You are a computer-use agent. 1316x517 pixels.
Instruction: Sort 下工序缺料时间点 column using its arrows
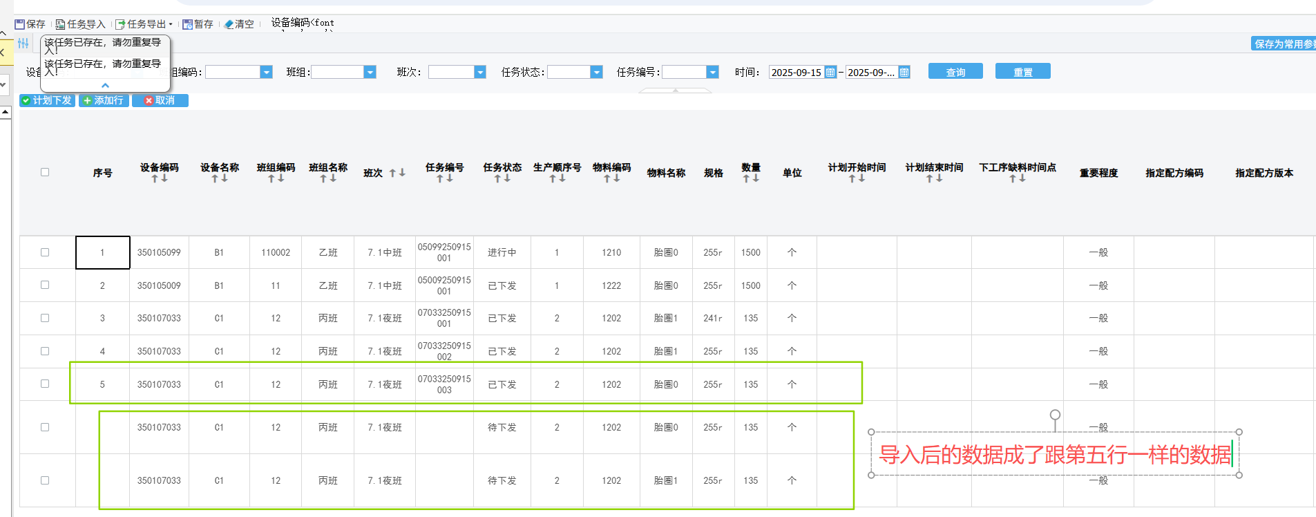(1018, 178)
